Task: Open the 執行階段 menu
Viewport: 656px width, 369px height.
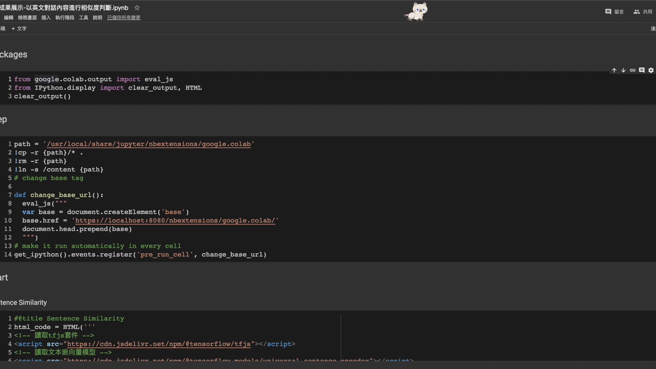Action: tap(65, 18)
